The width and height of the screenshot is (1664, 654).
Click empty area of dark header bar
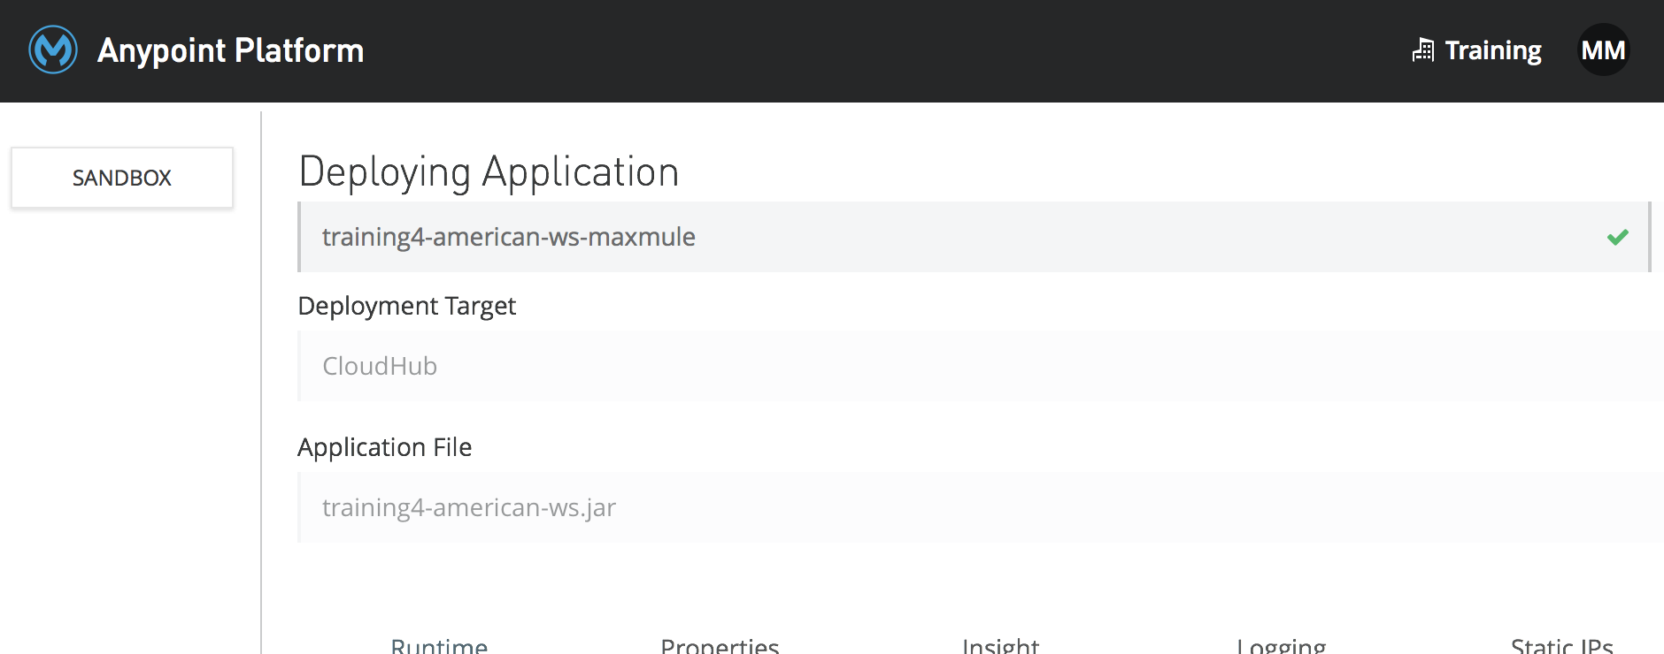885,50
